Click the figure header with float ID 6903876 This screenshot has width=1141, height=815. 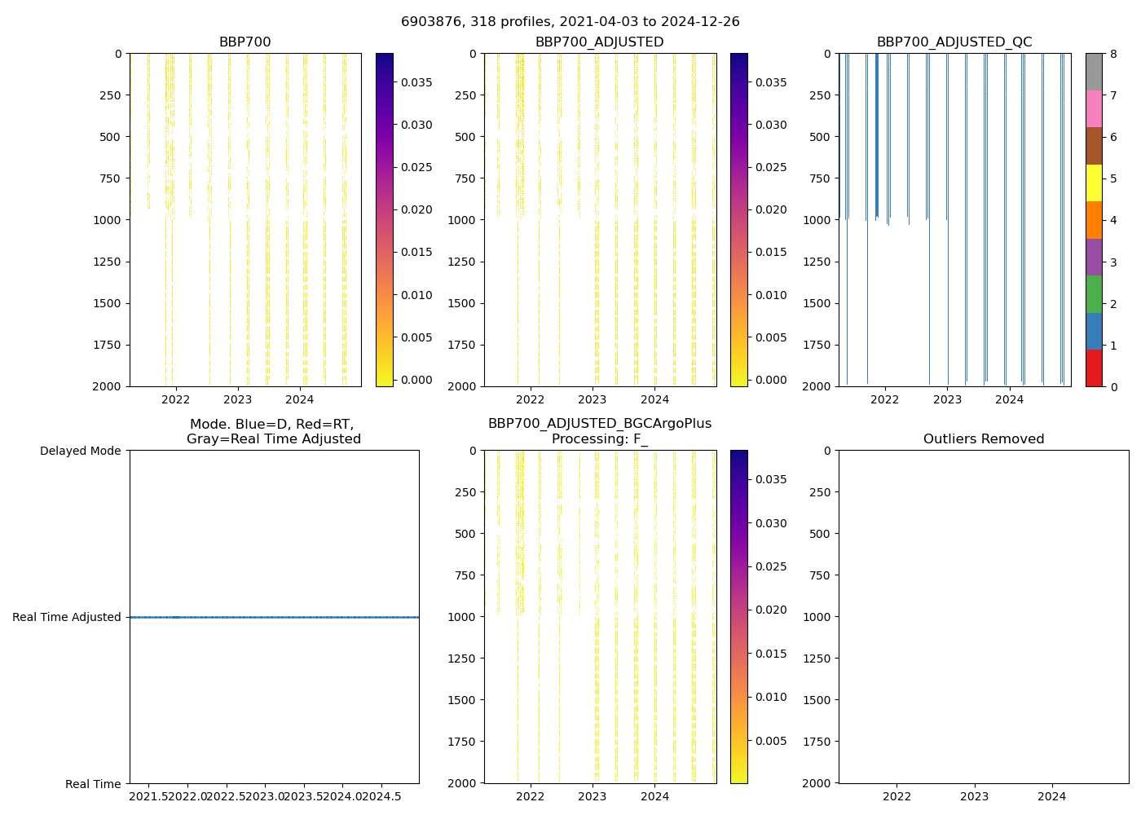click(x=570, y=22)
